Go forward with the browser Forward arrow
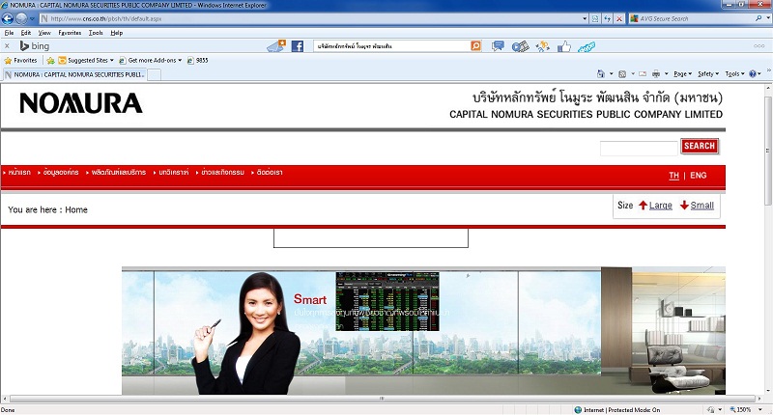Viewport: 773px width, 415px height. pos(21,18)
